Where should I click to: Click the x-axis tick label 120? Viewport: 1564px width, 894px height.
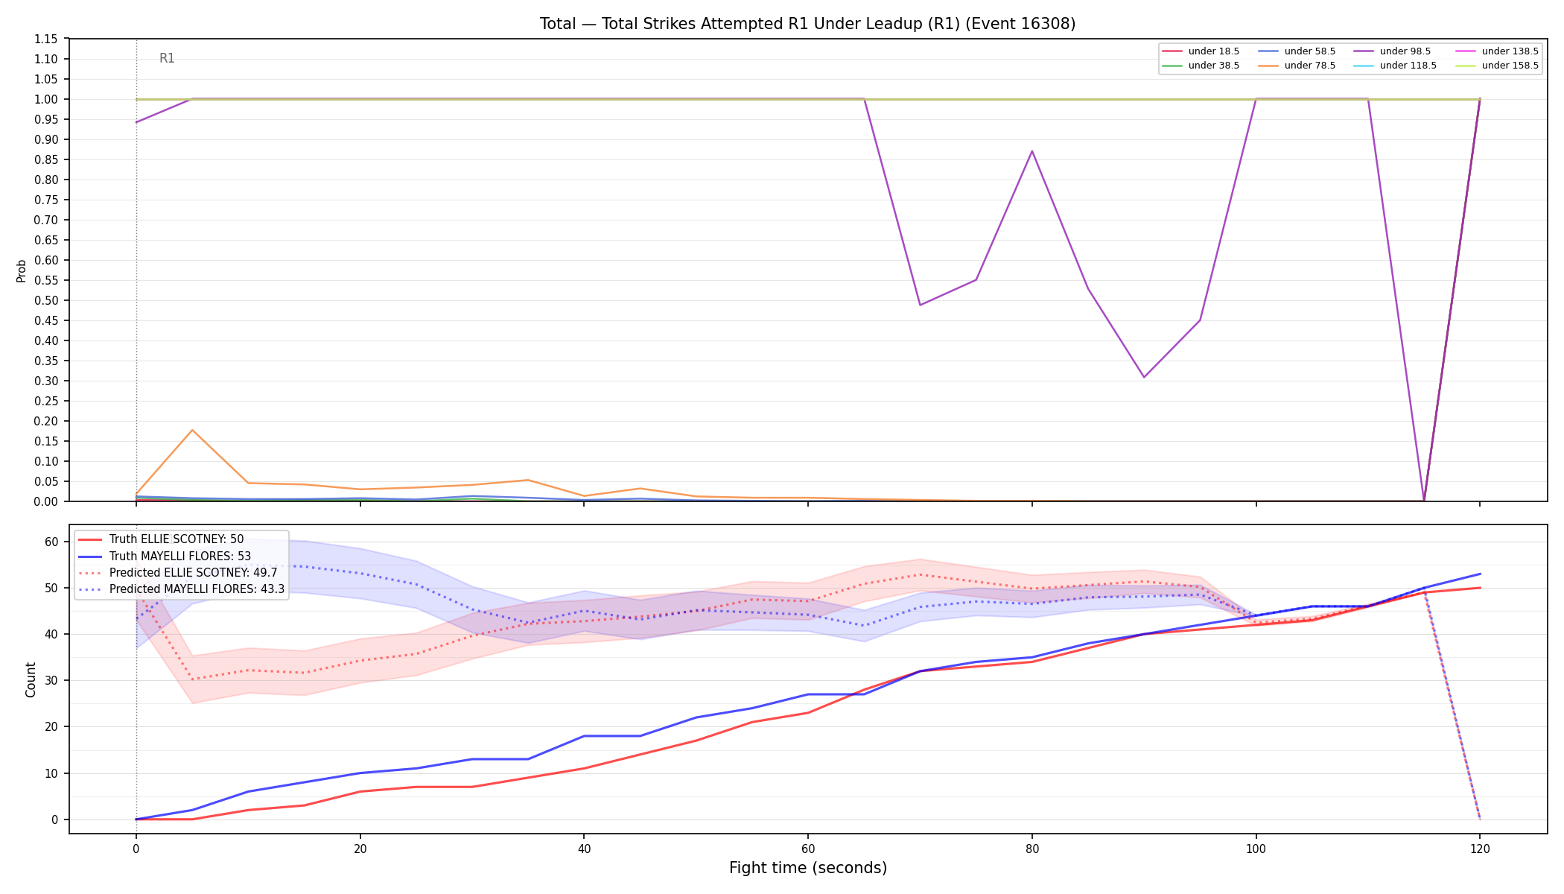tap(1480, 848)
